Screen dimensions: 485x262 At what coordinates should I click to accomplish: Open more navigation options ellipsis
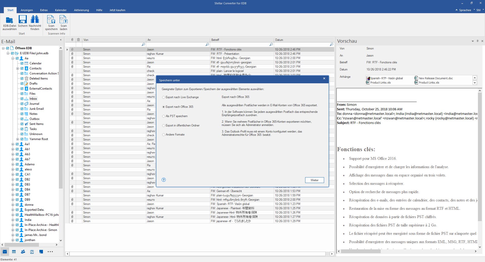point(50,252)
